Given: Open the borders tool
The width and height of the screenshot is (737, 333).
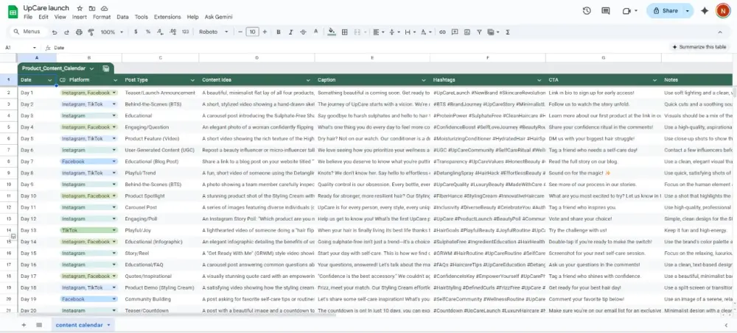Looking at the screenshot, I should point(344,32).
